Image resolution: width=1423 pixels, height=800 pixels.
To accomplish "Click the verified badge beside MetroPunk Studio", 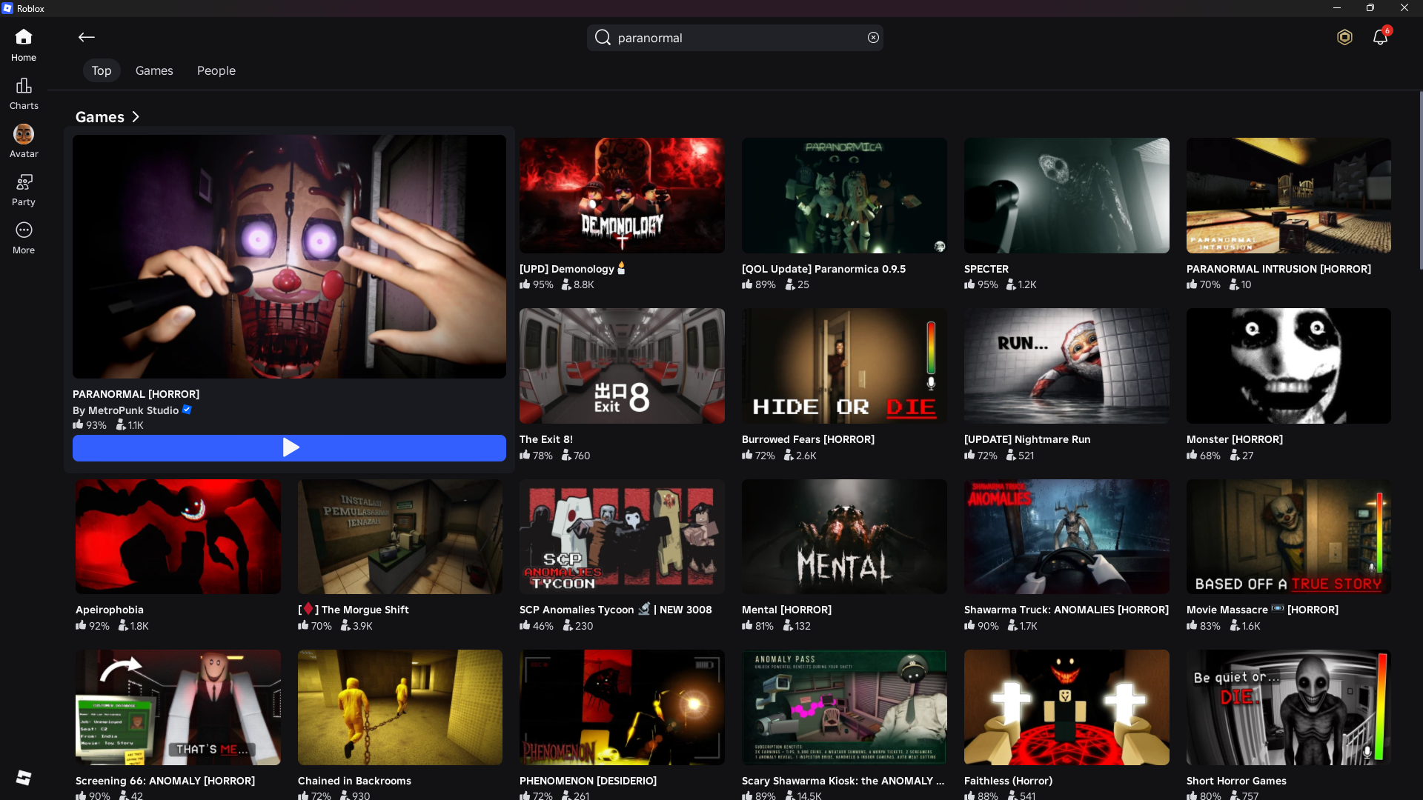I will pyautogui.click(x=187, y=410).
